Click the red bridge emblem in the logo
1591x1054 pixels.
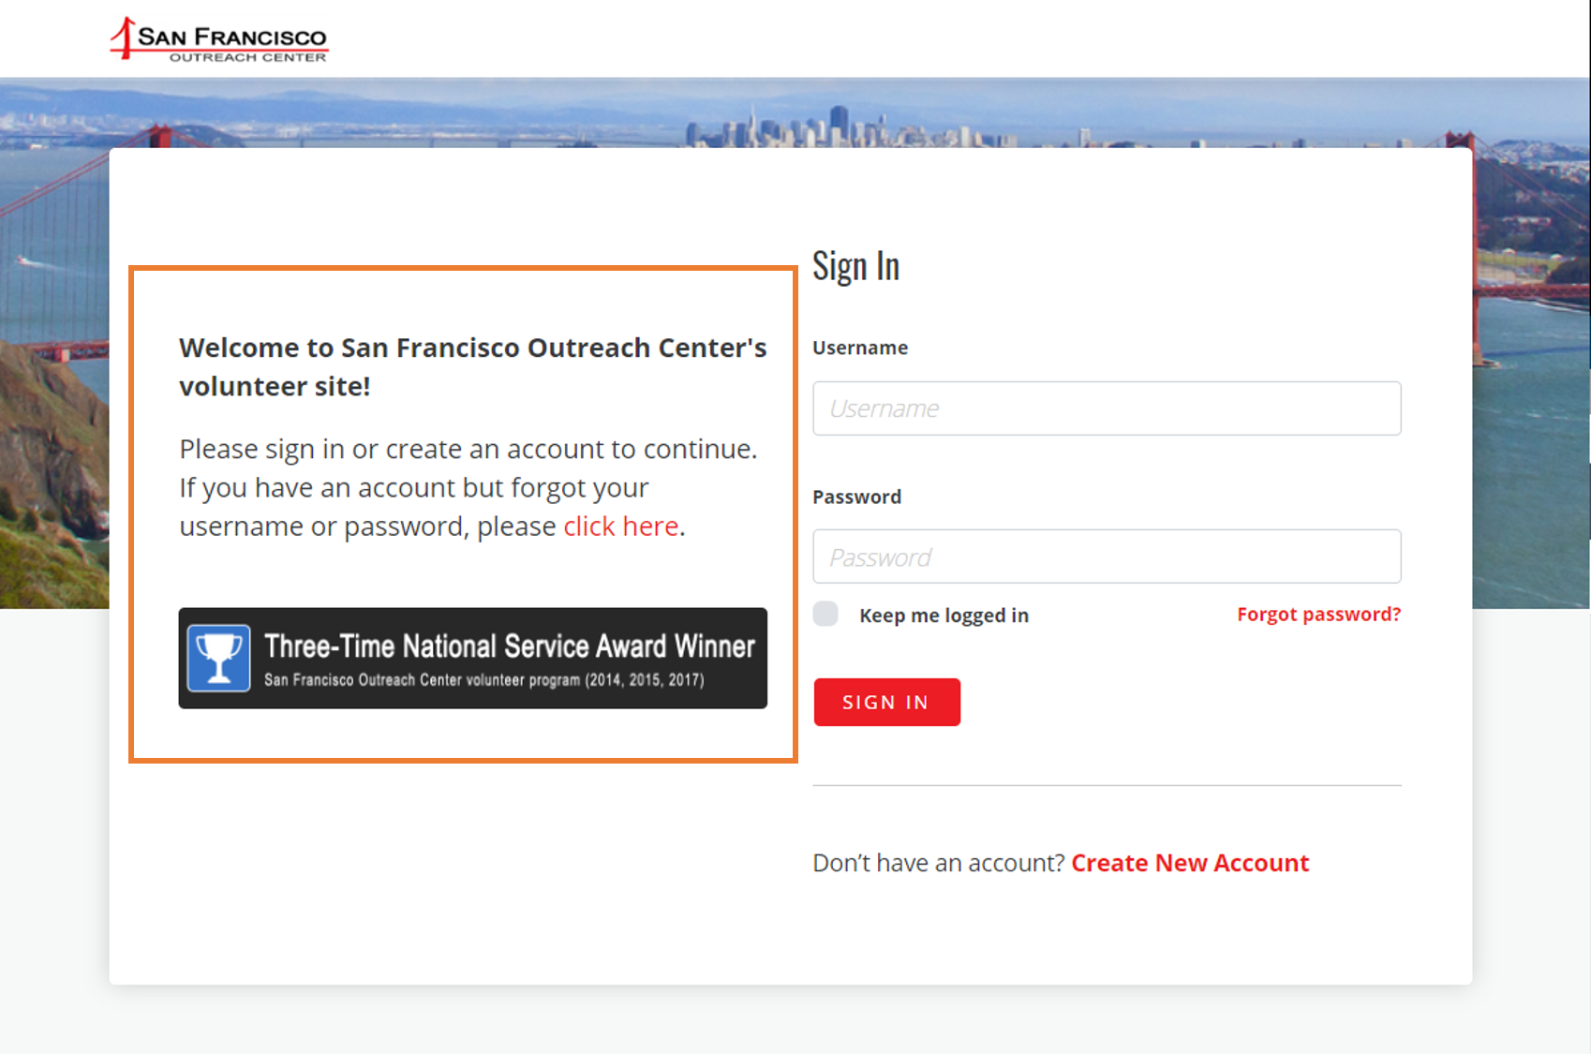pyautogui.click(x=123, y=38)
